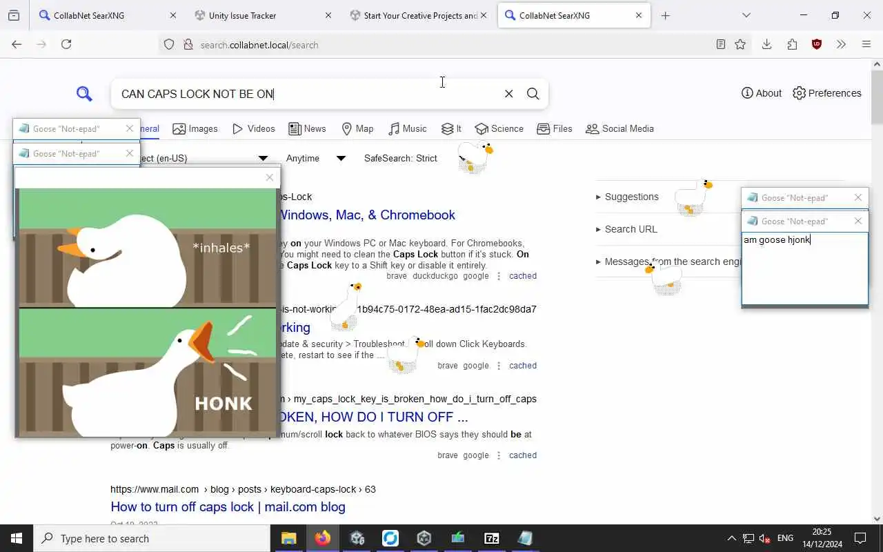
Task: Open cached link for second result
Action: 523,366
